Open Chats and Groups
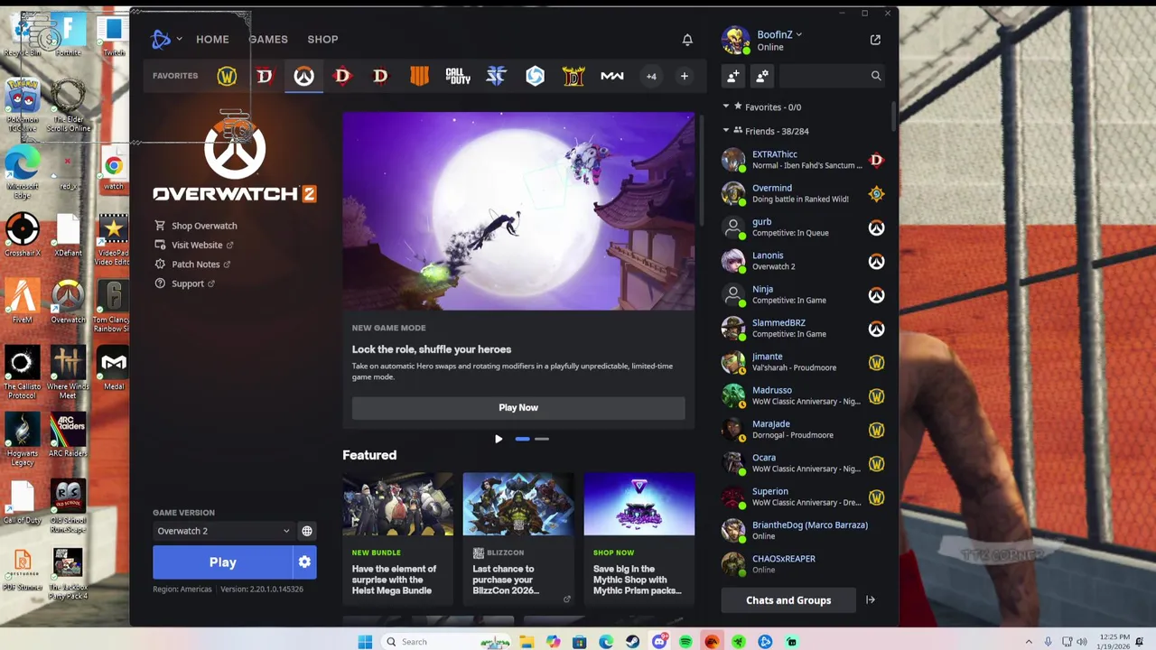 click(x=788, y=599)
